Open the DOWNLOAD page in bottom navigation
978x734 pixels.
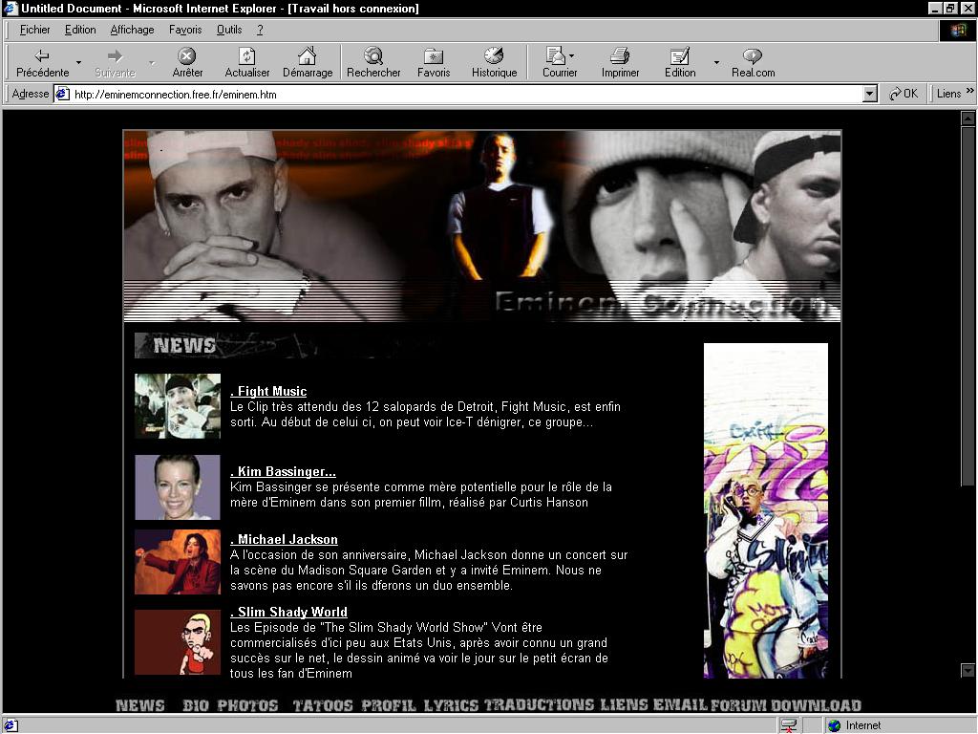816,705
